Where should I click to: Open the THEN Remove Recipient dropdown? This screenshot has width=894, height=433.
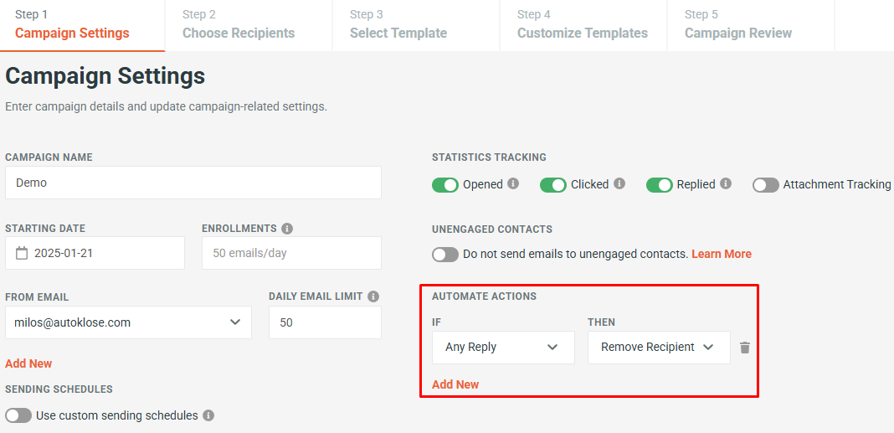[659, 348]
